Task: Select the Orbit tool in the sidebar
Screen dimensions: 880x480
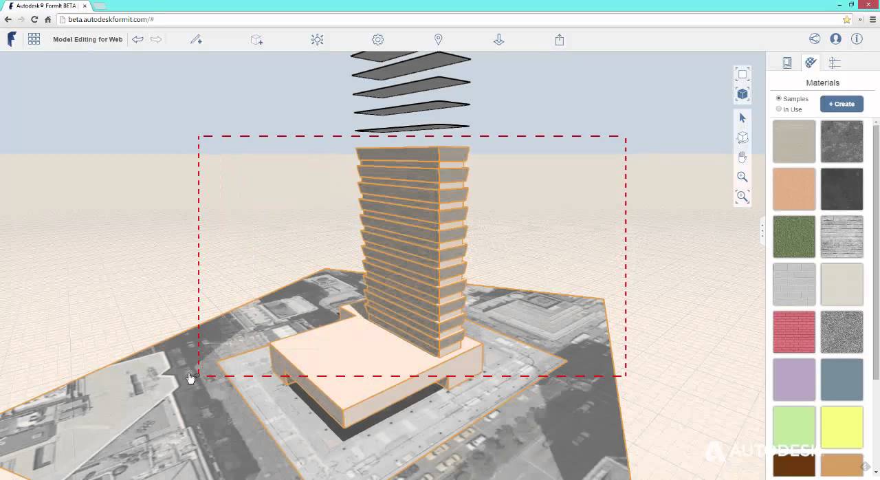Action: [742, 137]
